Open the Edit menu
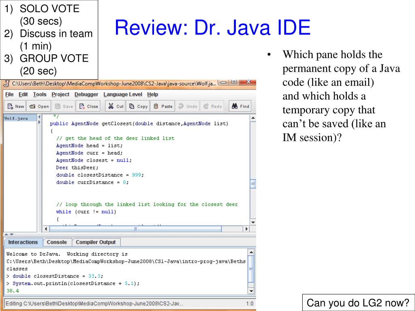The image size is (415, 311). (x=23, y=94)
